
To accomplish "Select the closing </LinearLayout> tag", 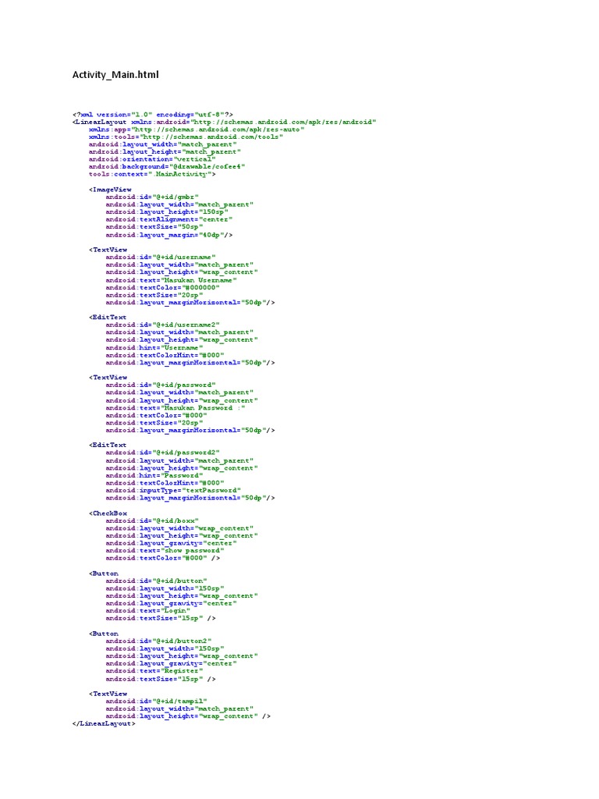I will tap(104, 723).
